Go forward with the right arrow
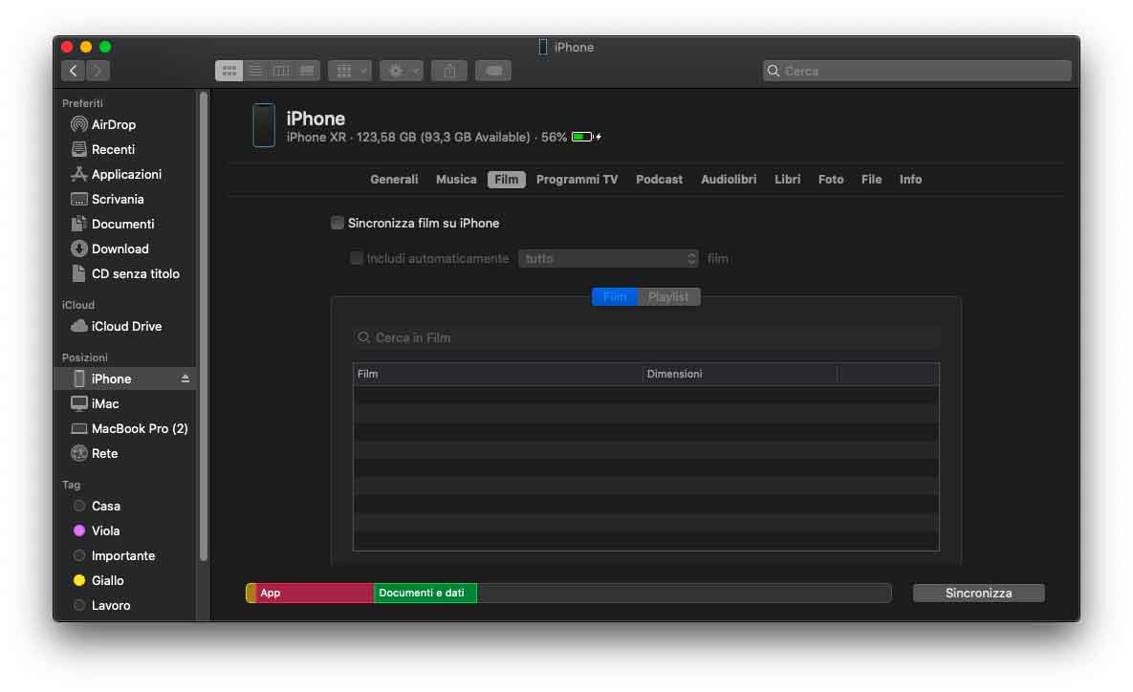This screenshot has width=1133, height=692. click(x=98, y=71)
